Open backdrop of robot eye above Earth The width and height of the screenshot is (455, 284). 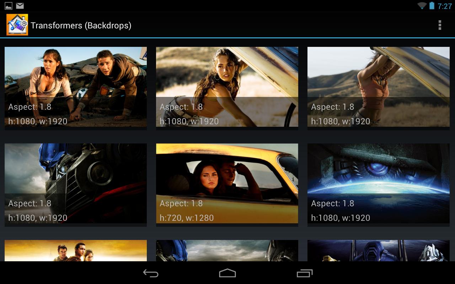[379, 185]
